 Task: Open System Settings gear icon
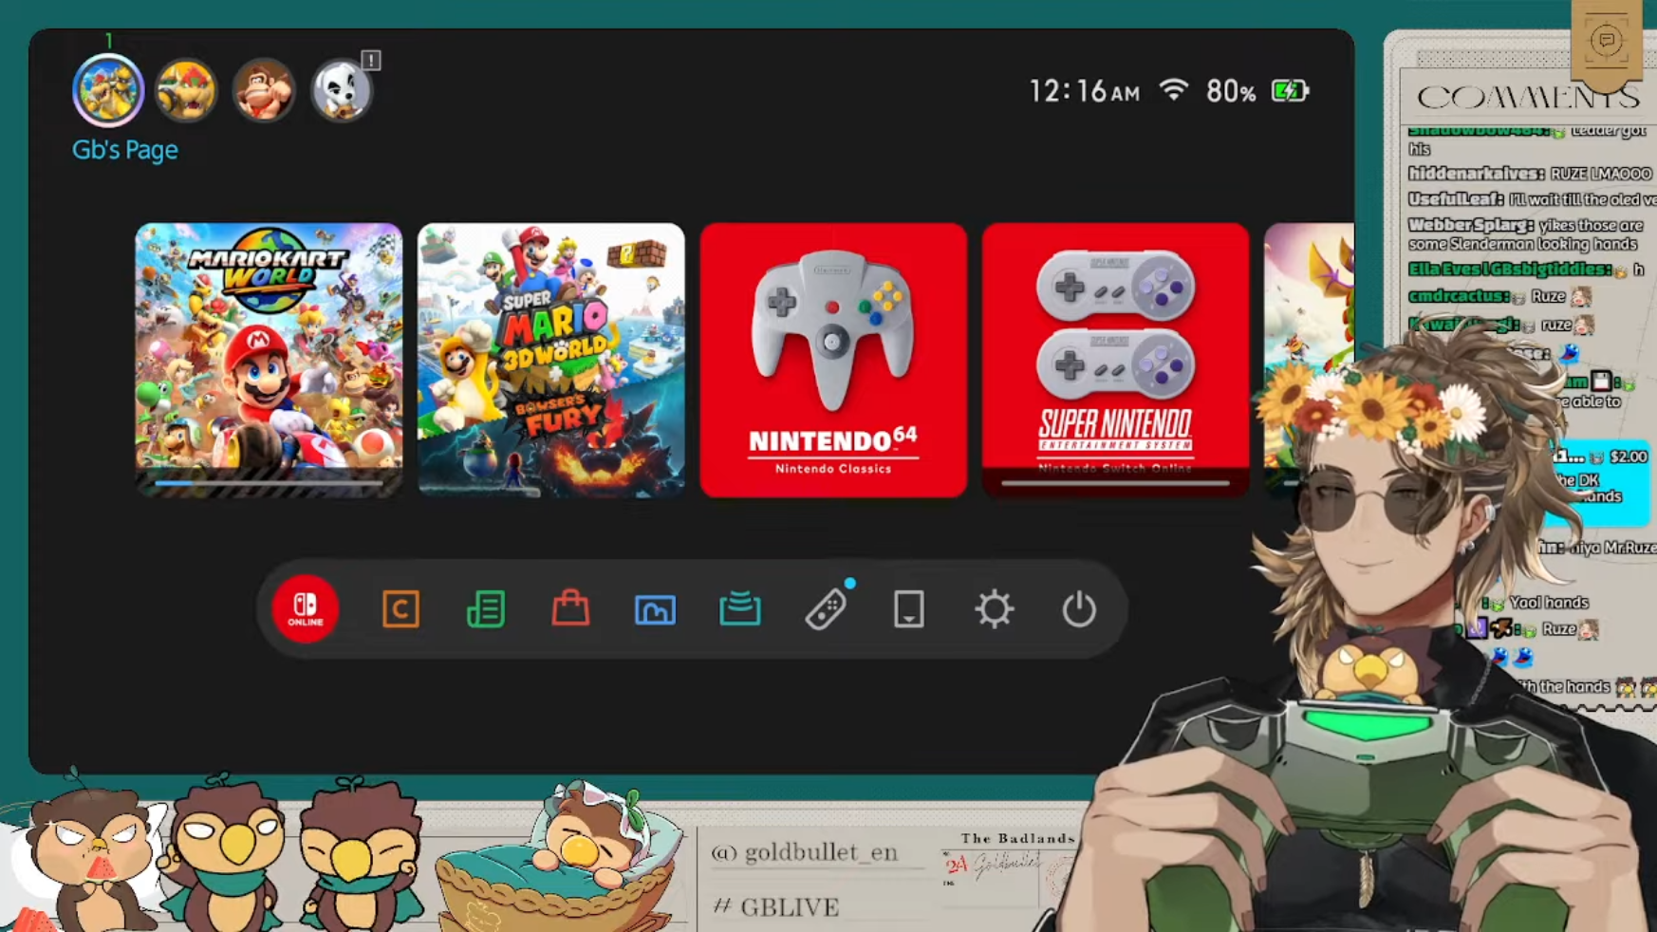995,609
